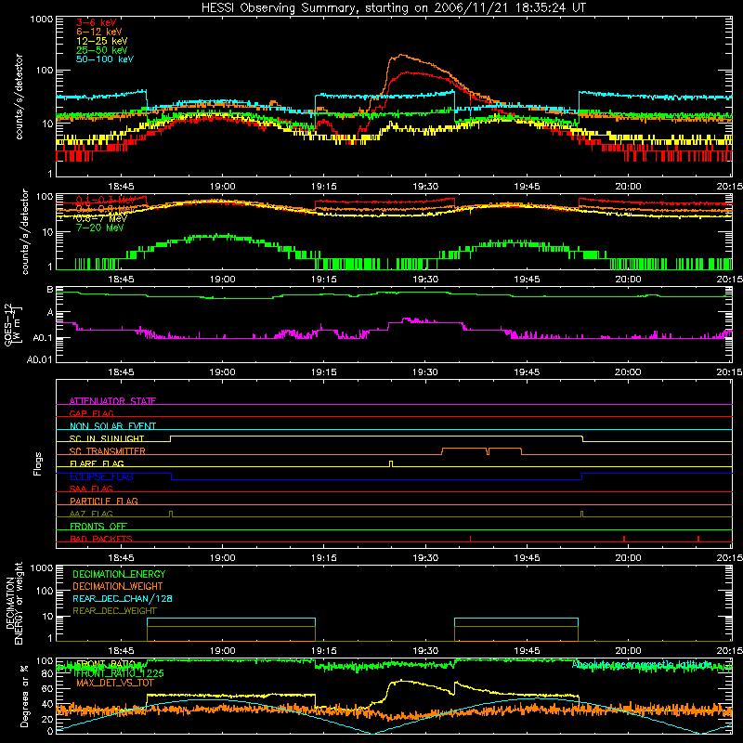Select the NON_SOLAR_EVENT flag label
This screenshot has height=743, width=743.
point(112,426)
